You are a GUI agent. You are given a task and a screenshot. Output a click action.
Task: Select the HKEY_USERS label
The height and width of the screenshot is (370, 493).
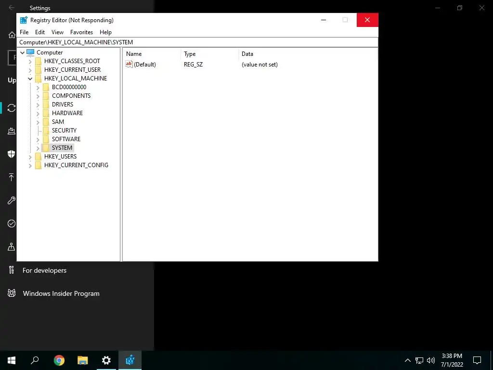pyautogui.click(x=60, y=157)
